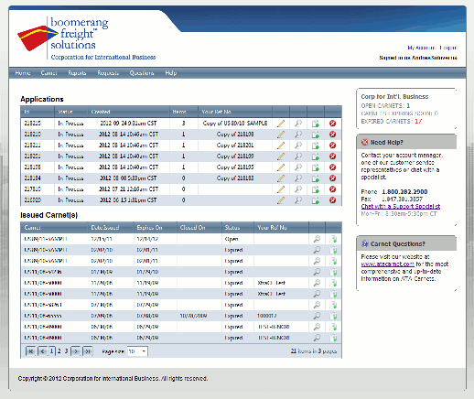
Task: Go to the next carnets page
Action: (x=76, y=351)
